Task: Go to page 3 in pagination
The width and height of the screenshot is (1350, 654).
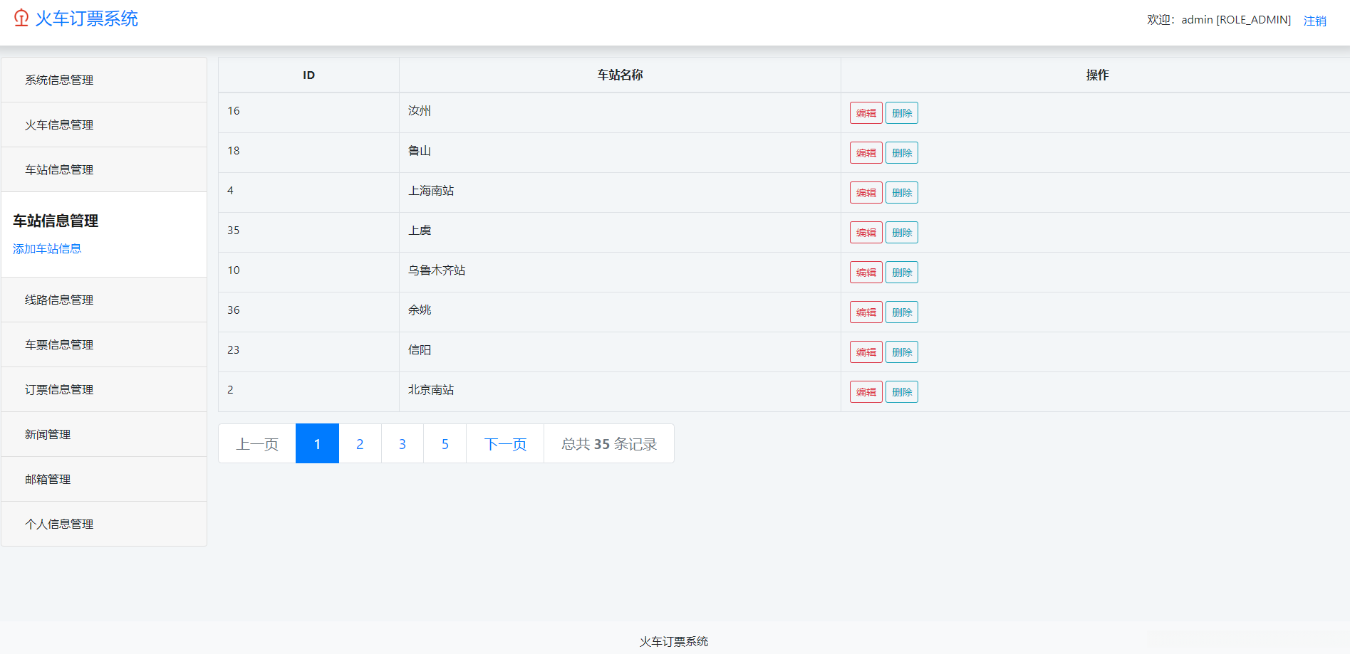Action: [403, 444]
